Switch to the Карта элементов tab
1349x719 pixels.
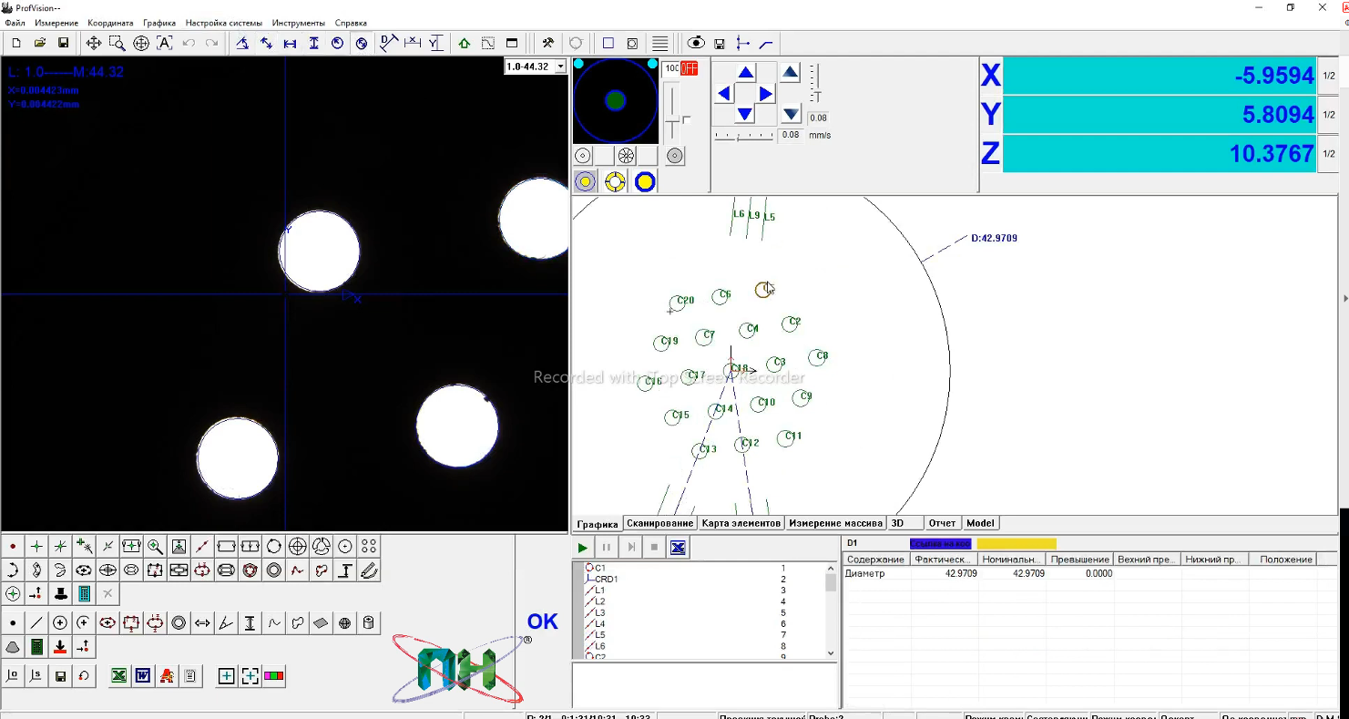pyautogui.click(x=741, y=523)
